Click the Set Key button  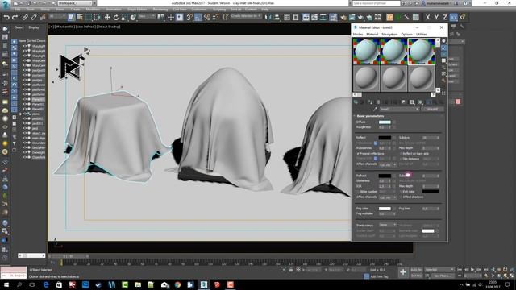click(x=416, y=275)
